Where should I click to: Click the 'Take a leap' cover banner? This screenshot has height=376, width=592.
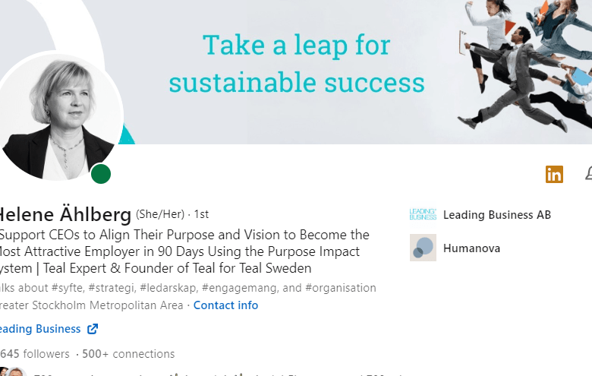tap(296, 64)
